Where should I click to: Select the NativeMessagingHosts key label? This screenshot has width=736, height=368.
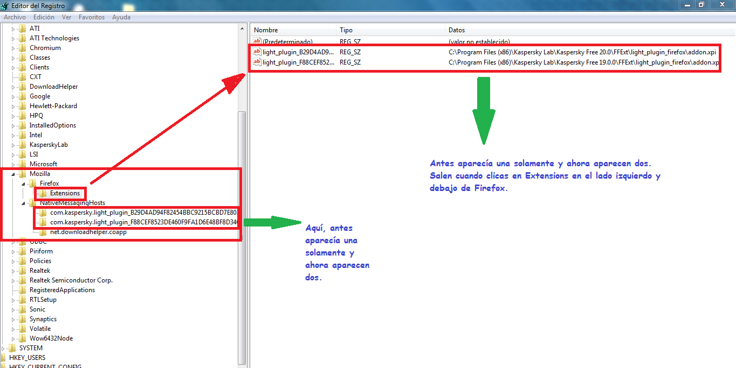(x=72, y=203)
